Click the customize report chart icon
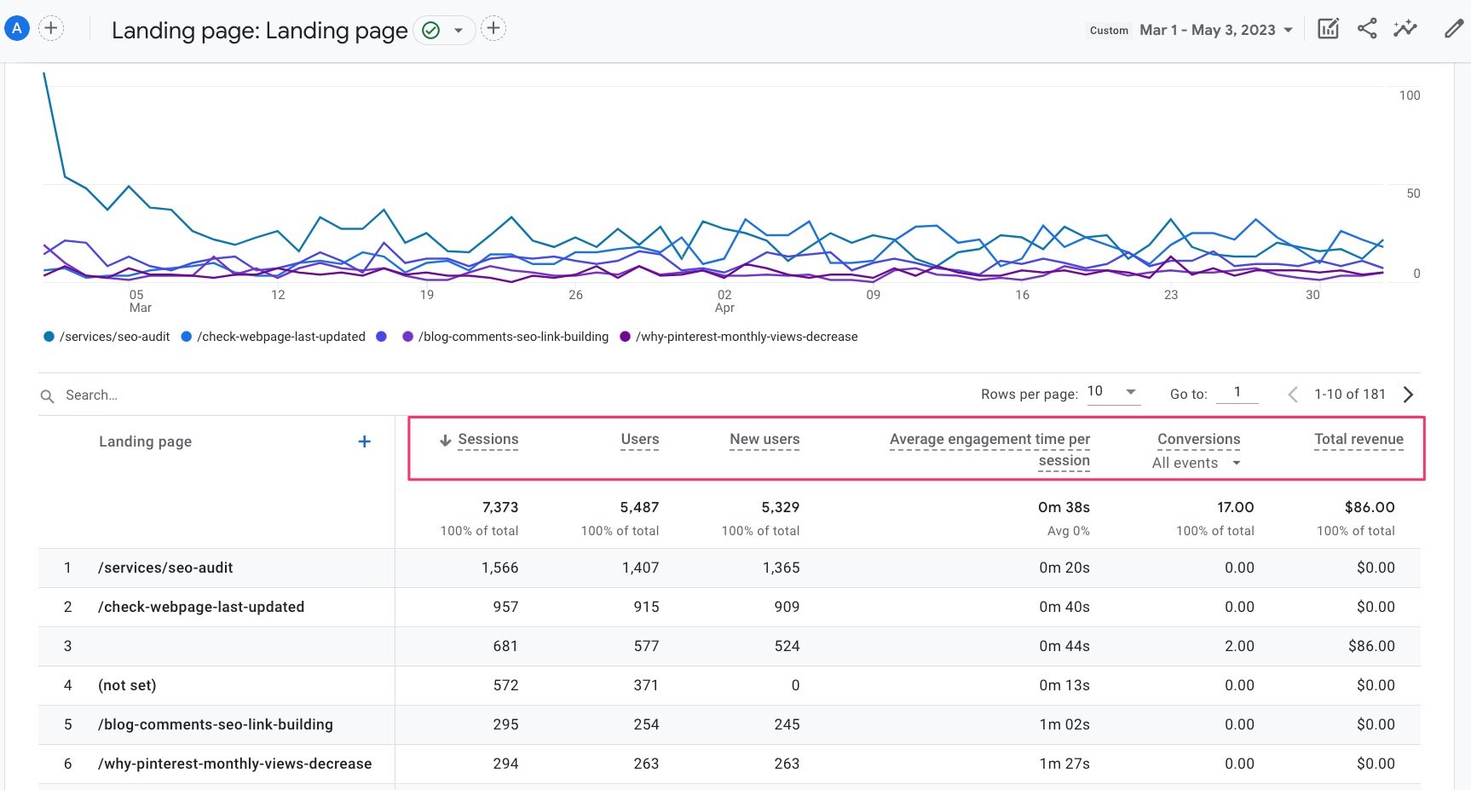1471x790 pixels. pyautogui.click(x=1328, y=28)
